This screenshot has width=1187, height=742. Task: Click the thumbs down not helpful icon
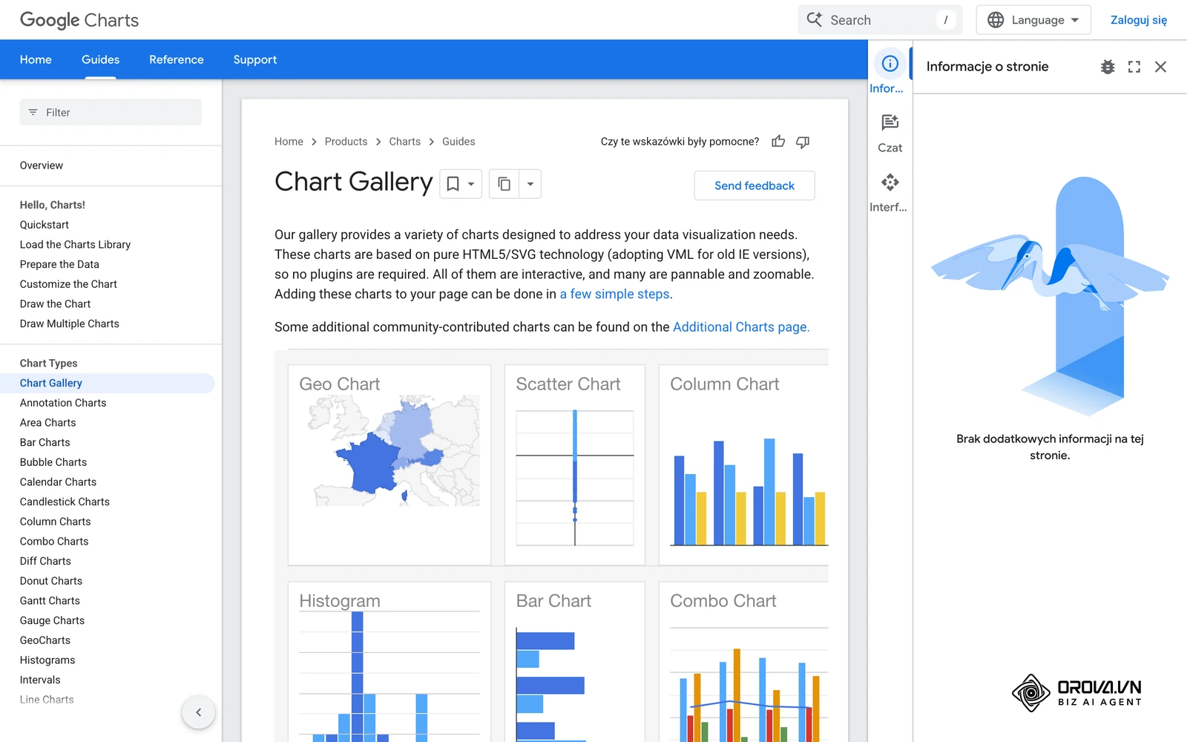click(803, 141)
